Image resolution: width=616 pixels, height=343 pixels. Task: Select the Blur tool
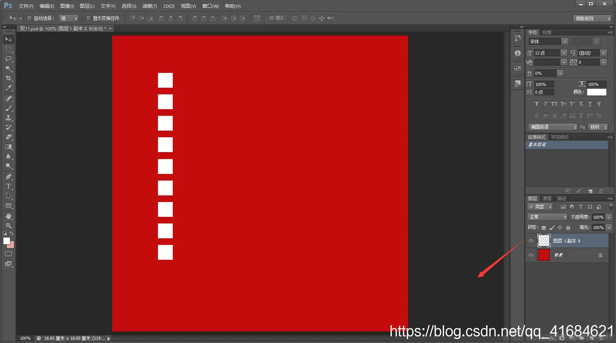(8, 156)
